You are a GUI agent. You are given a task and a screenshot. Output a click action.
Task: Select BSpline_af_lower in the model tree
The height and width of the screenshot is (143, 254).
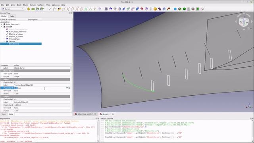(16, 37)
